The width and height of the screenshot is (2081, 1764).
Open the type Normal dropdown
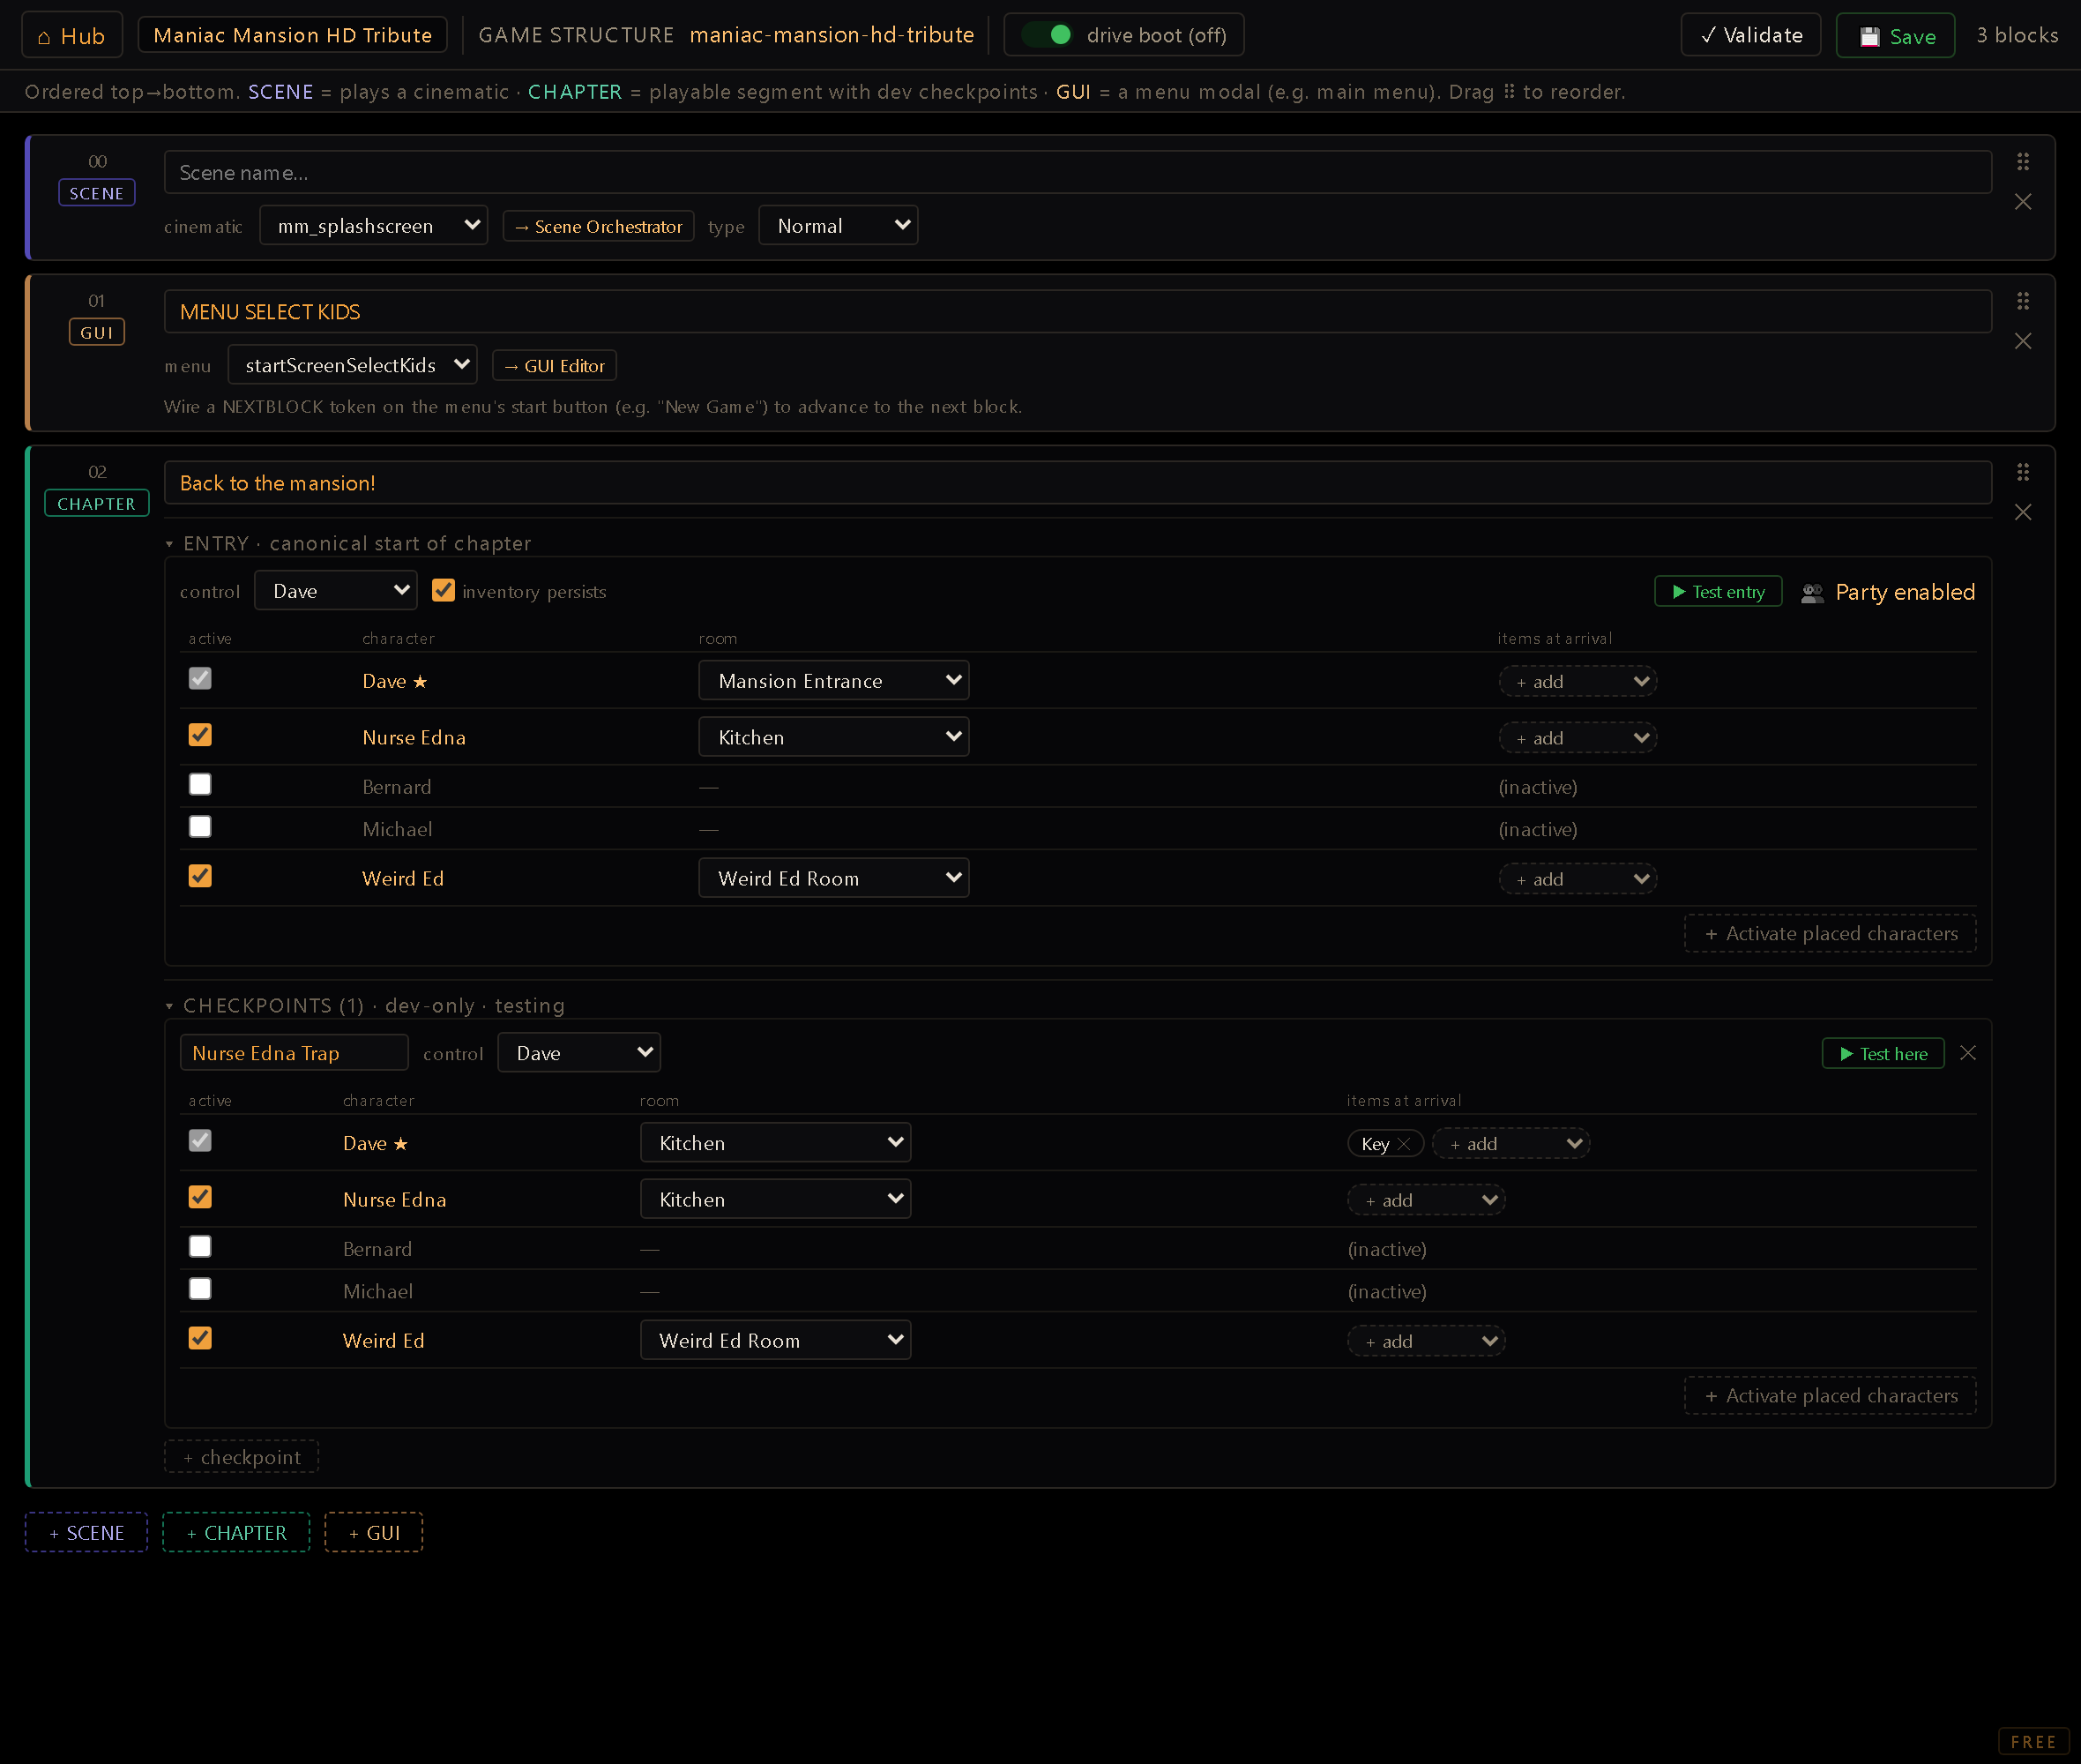point(838,226)
